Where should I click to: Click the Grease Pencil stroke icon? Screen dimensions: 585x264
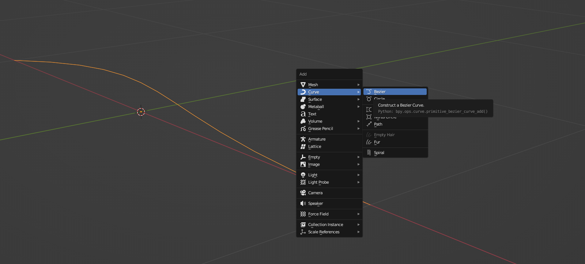coord(303,129)
